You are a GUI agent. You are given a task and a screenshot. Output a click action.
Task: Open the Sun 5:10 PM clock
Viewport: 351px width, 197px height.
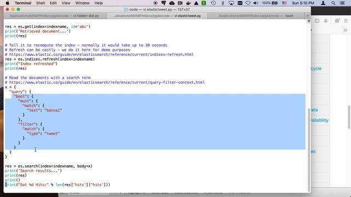coord(303,3)
